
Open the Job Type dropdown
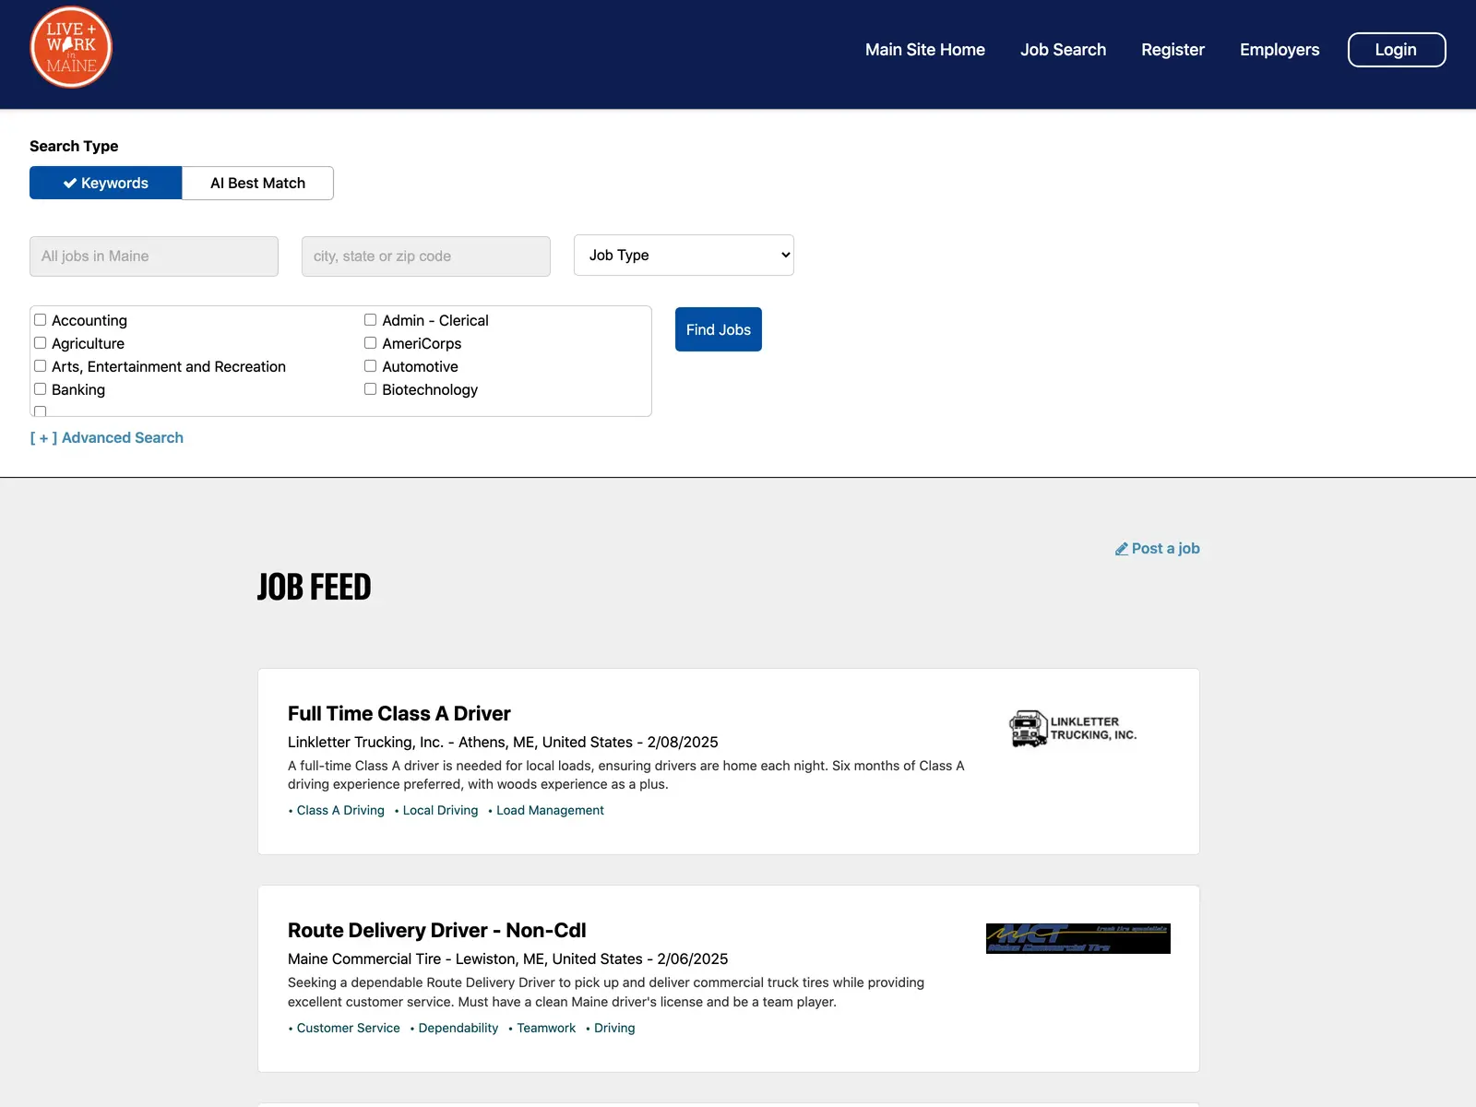click(x=684, y=256)
